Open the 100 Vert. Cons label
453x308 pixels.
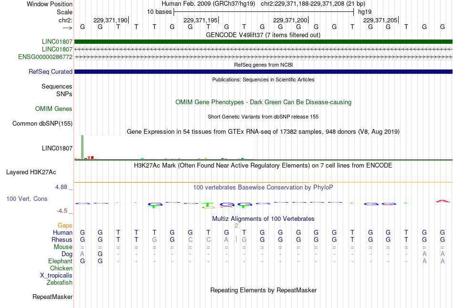27,199
